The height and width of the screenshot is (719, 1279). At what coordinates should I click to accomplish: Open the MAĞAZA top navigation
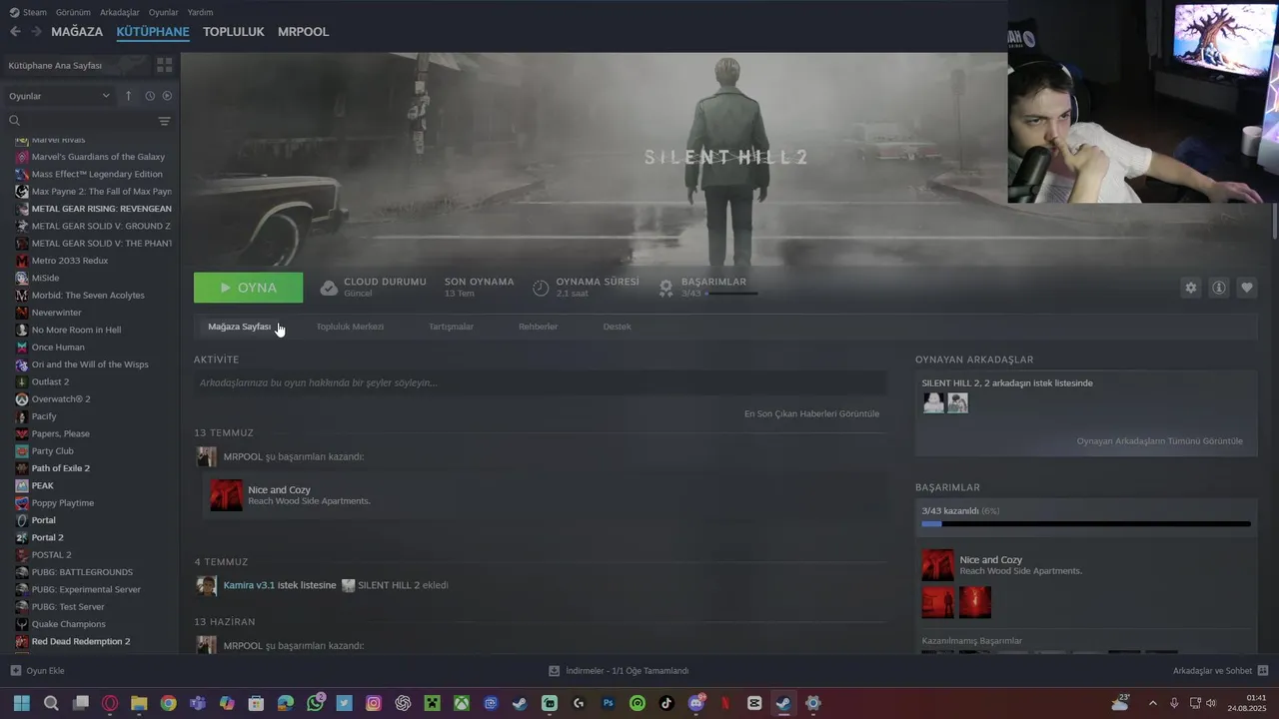click(77, 32)
